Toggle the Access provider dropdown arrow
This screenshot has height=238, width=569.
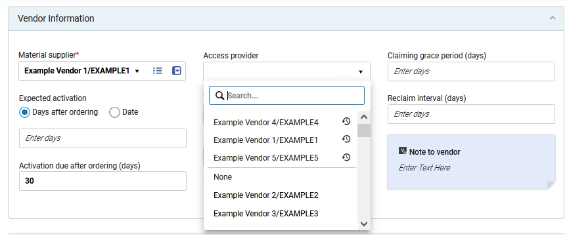[x=361, y=71]
